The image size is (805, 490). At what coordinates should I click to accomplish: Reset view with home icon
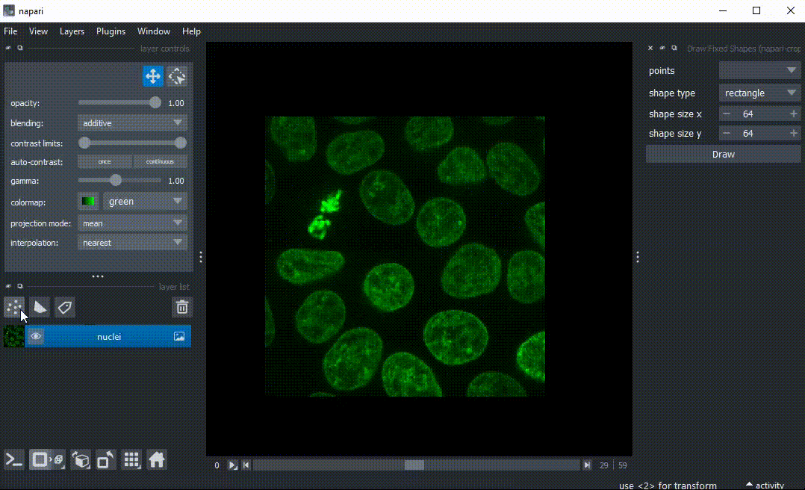coord(156,459)
